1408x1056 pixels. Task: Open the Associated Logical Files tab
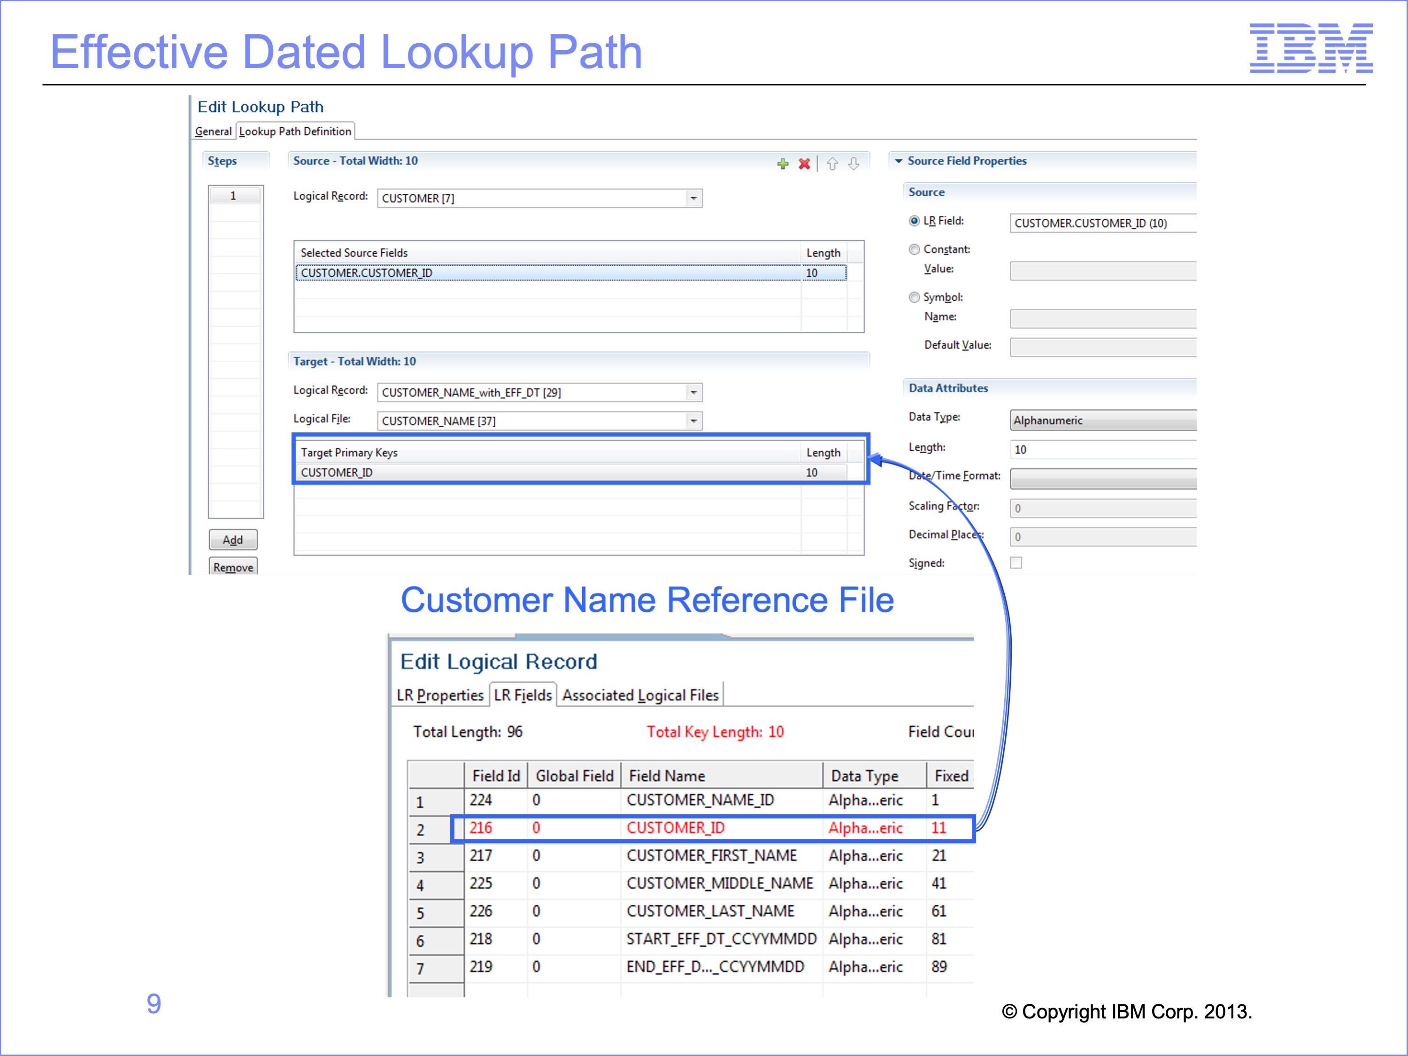[x=640, y=695]
